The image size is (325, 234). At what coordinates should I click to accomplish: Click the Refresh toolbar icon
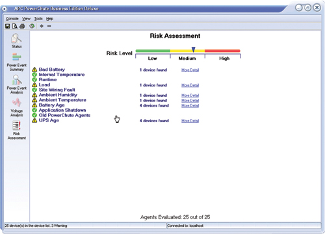click(32, 26)
